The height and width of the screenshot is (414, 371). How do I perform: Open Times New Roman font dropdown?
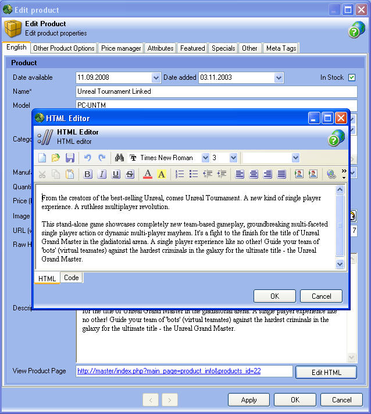[x=205, y=158]
